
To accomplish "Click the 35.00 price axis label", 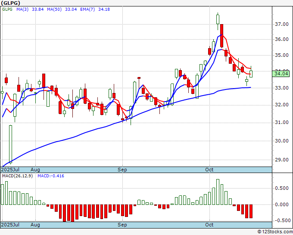I will coord(282,55).
